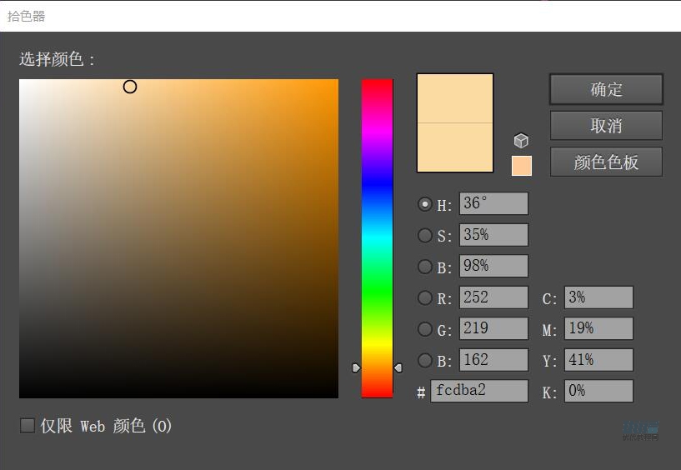681x470 pixels.
Task: Click the K black percentage field
Action: (x=598, y=391)
